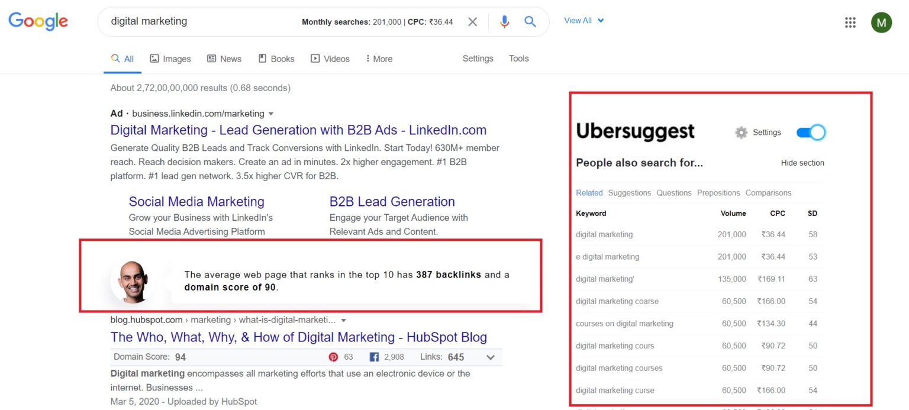
Task: Select the All results tab
Action: pyautogui.click(x=123, y=59)
